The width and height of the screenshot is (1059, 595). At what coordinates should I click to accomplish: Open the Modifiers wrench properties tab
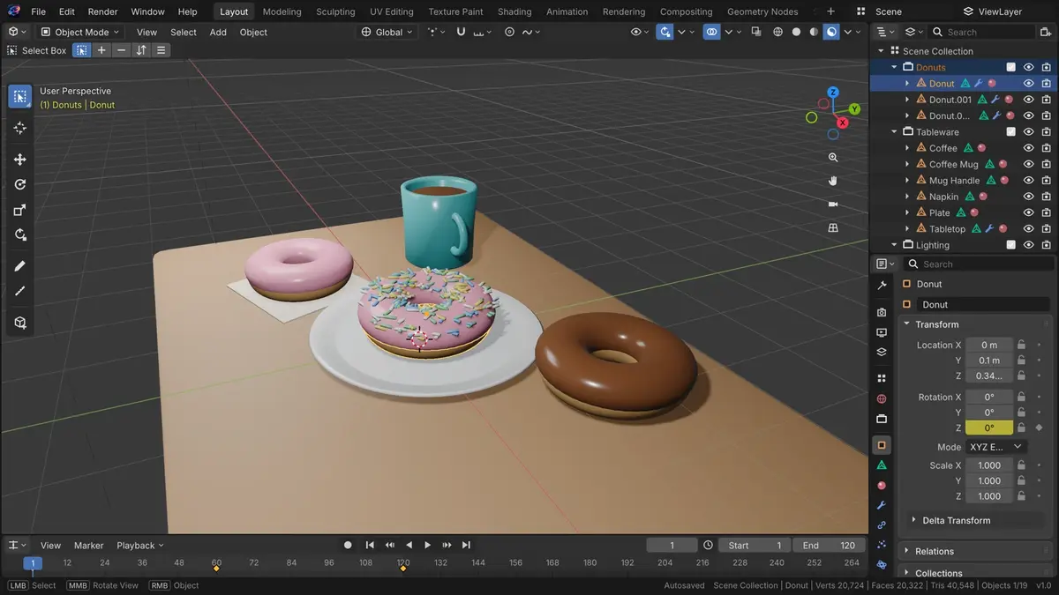882,505
